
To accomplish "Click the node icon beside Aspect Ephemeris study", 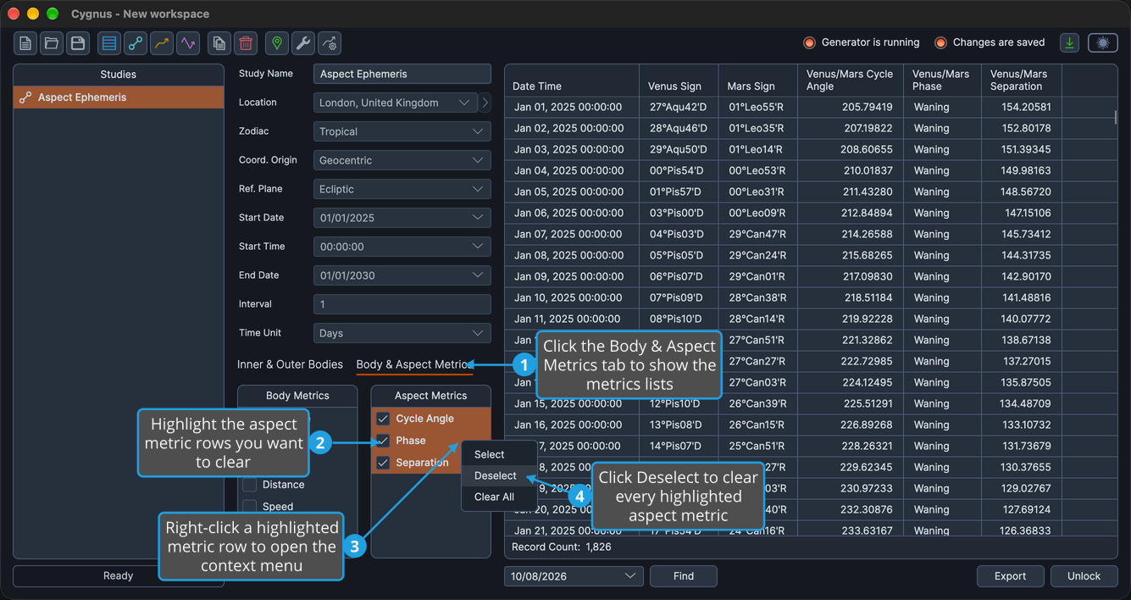I will coord(25,97).
